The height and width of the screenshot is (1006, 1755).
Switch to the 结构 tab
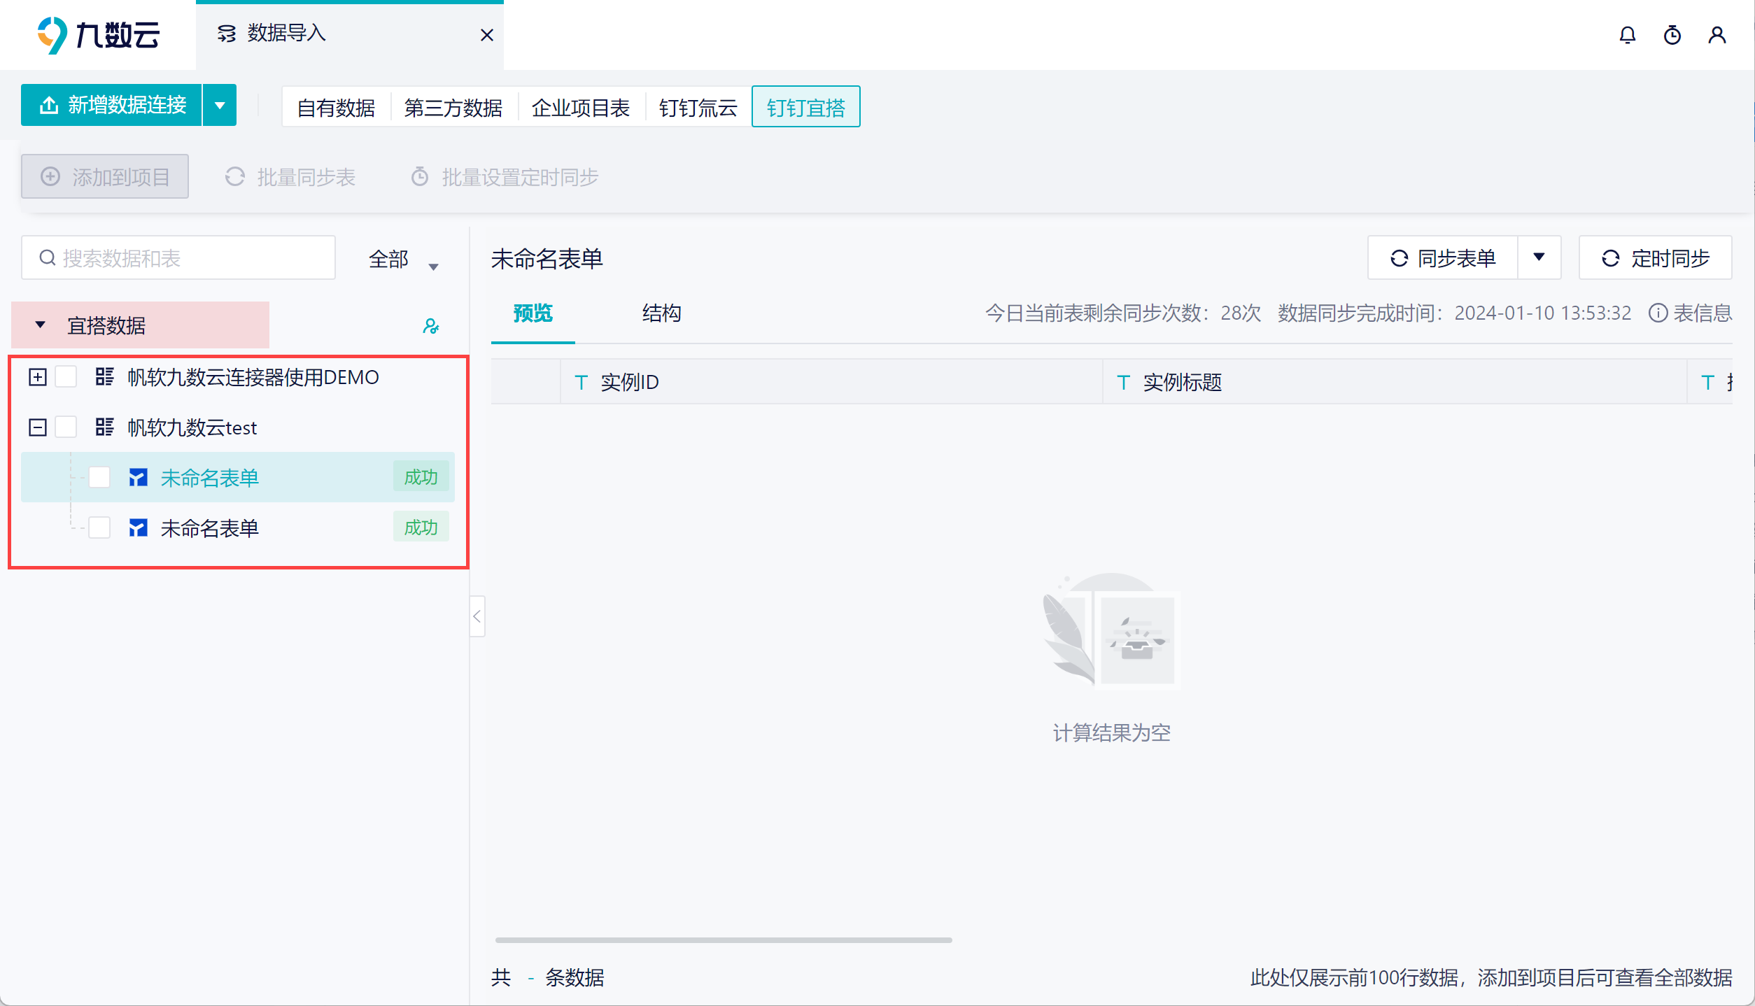pyautogui.click(x=661, y=313)
